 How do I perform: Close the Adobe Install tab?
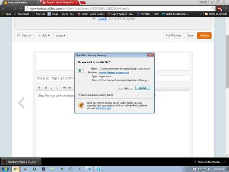(x=76, y=3)
